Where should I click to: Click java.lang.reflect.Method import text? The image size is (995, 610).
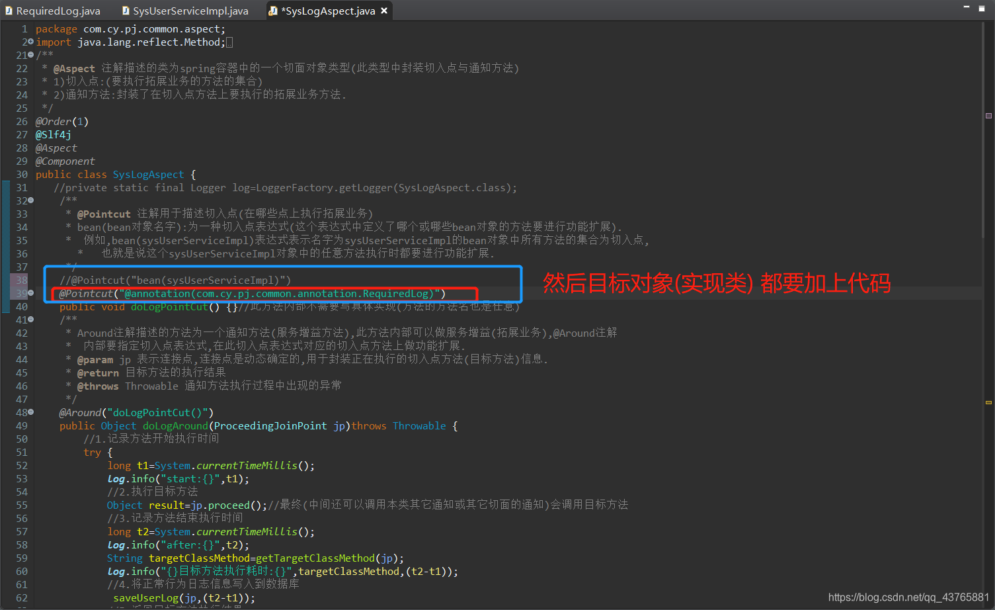148,42
